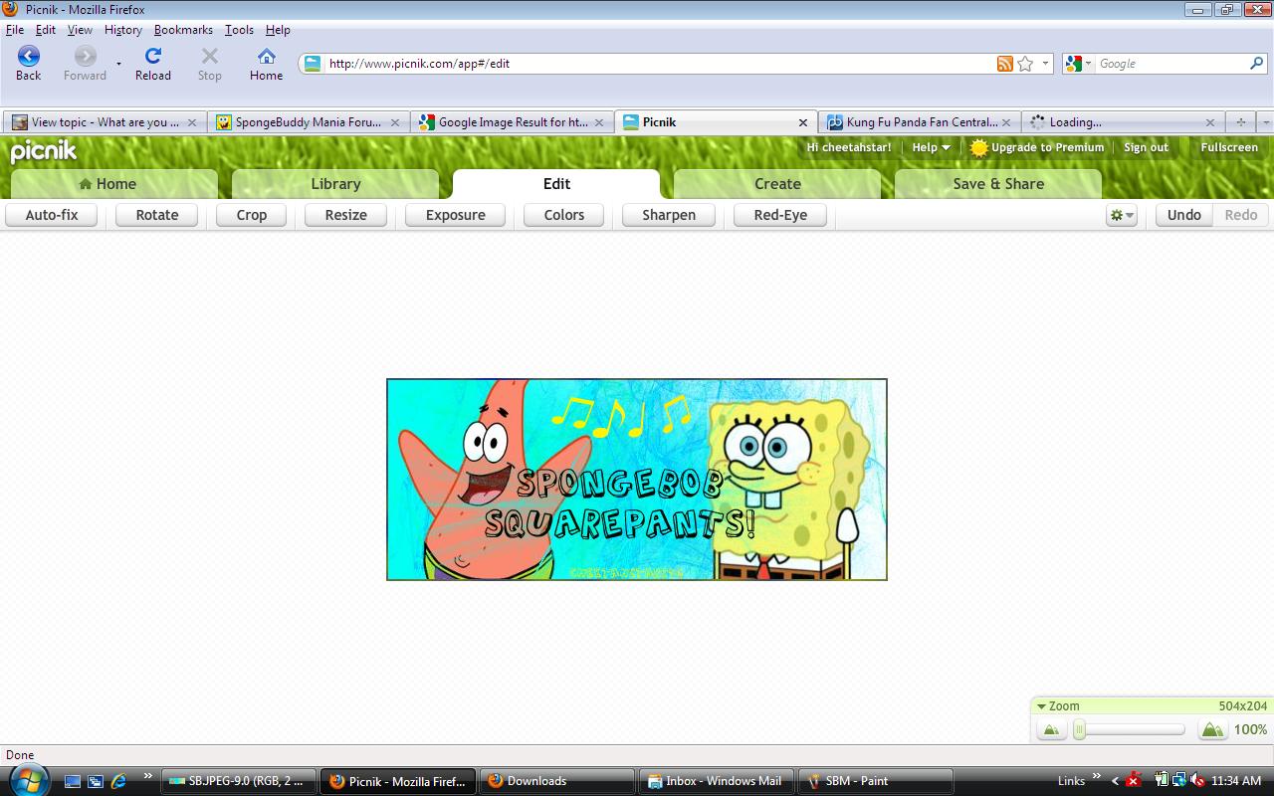Expand the Help dropdown menu
Screen dimensions: 1274x796
click(x=932, y=147)
